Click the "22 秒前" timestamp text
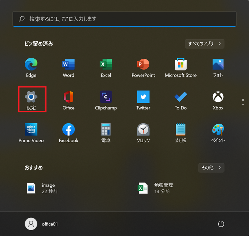249x236 pixels. pos(50,191)
